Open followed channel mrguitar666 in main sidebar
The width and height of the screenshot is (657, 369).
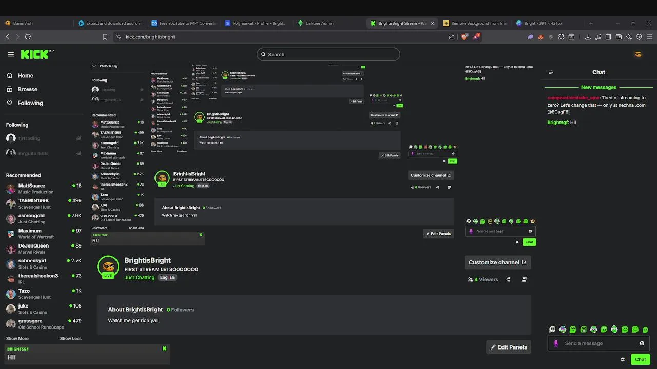pos(44,153)
